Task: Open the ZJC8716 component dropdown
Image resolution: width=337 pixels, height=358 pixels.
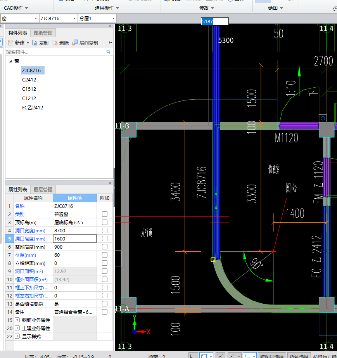Action: point(75,19)
